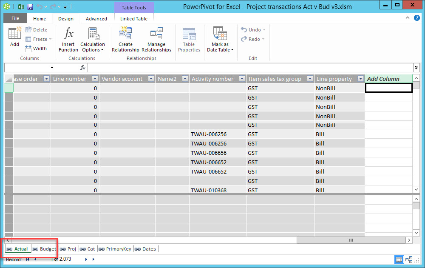
Task: Select cell TWAU-010368
Action: coord(218,190)
